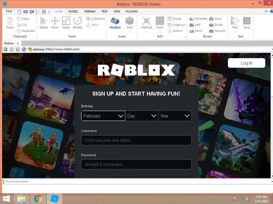The image size is (273, 204).
Task: Close the Roblox document tab
Action: [18, 43]
